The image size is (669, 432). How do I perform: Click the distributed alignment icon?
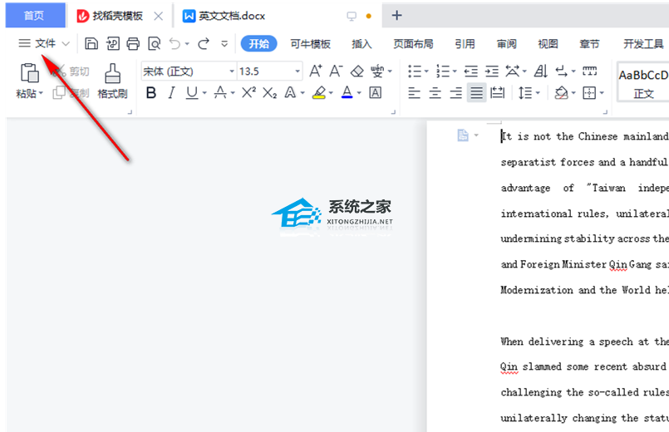pyautogui.click(x=498, y=92)
